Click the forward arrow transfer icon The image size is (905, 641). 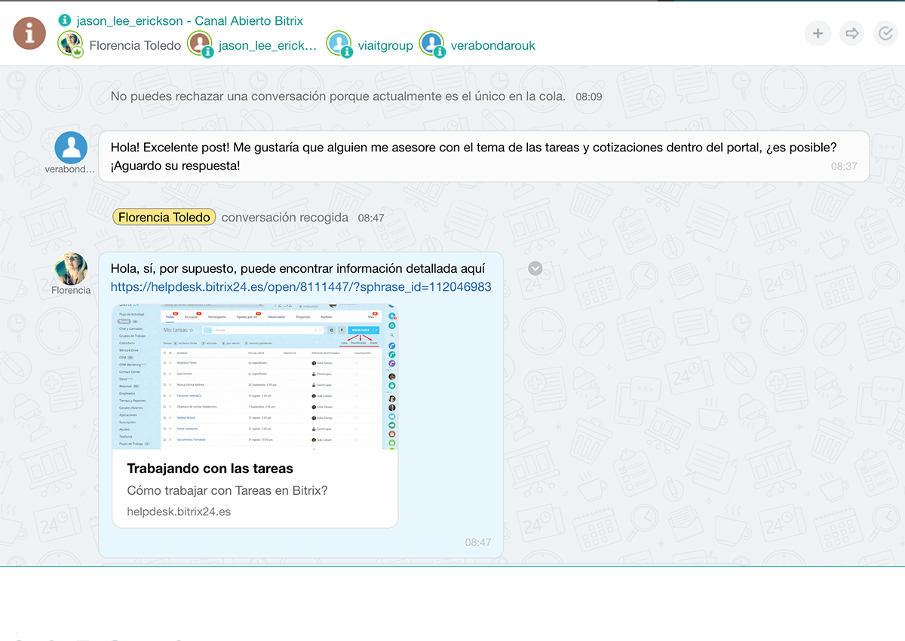tap(852, 33)
